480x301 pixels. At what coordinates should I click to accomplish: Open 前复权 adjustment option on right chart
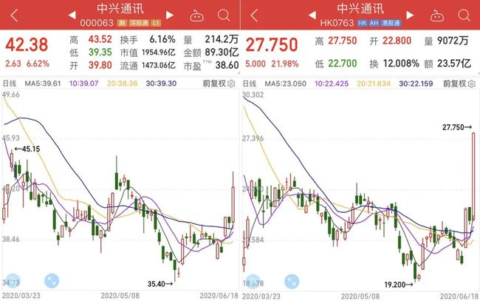[x=455, y=84]
